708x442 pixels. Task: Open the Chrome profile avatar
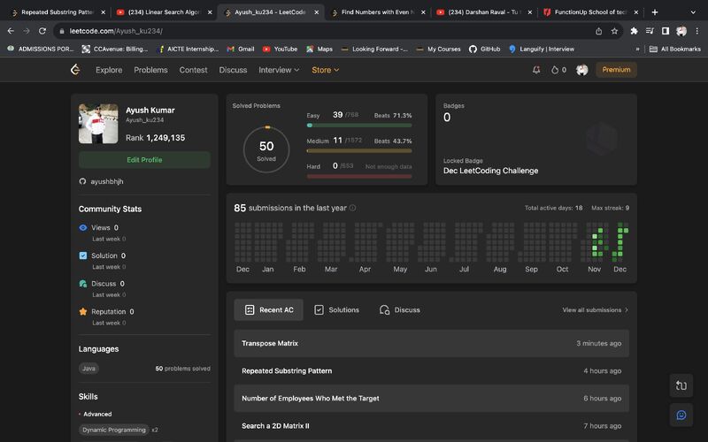coord(681,31)
